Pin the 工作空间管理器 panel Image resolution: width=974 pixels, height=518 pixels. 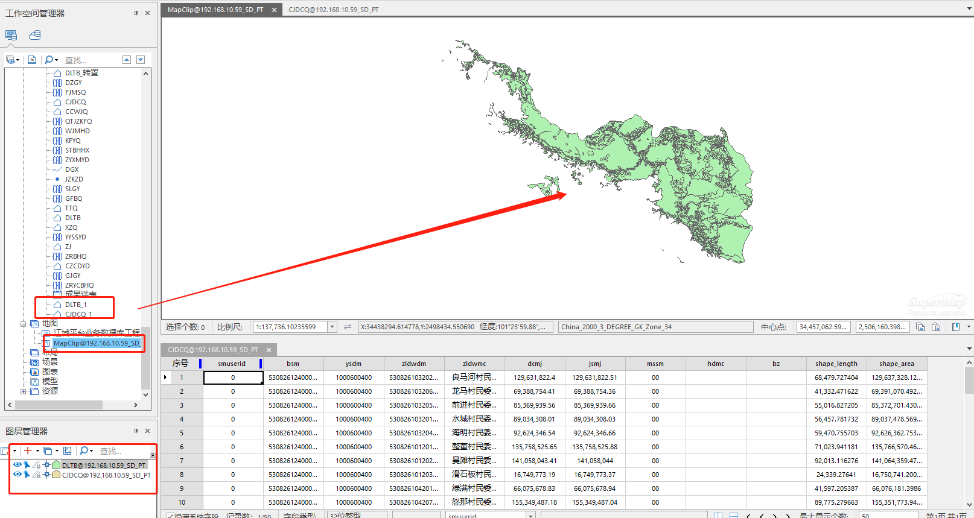coord(136,13)
